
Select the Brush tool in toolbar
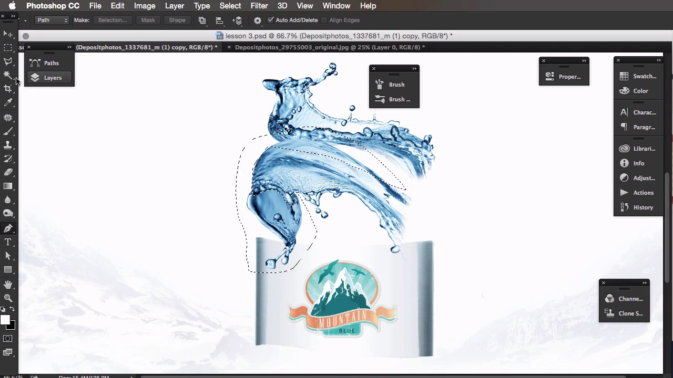pos(8,131)
